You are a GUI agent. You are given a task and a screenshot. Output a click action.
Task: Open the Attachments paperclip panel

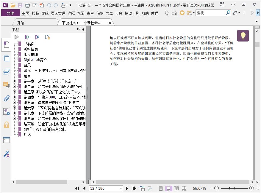pos(7,98)
